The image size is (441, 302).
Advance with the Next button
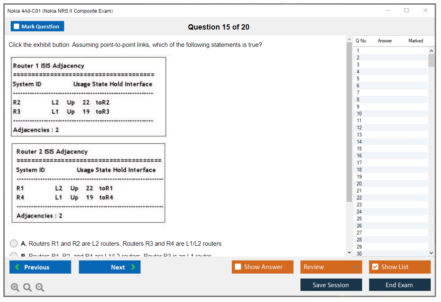click(110, 267)
